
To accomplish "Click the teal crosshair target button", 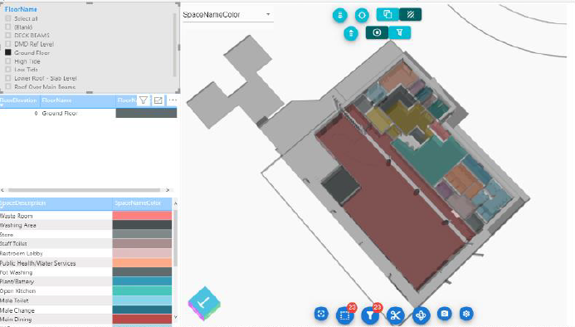I will [x=362, y=15].
